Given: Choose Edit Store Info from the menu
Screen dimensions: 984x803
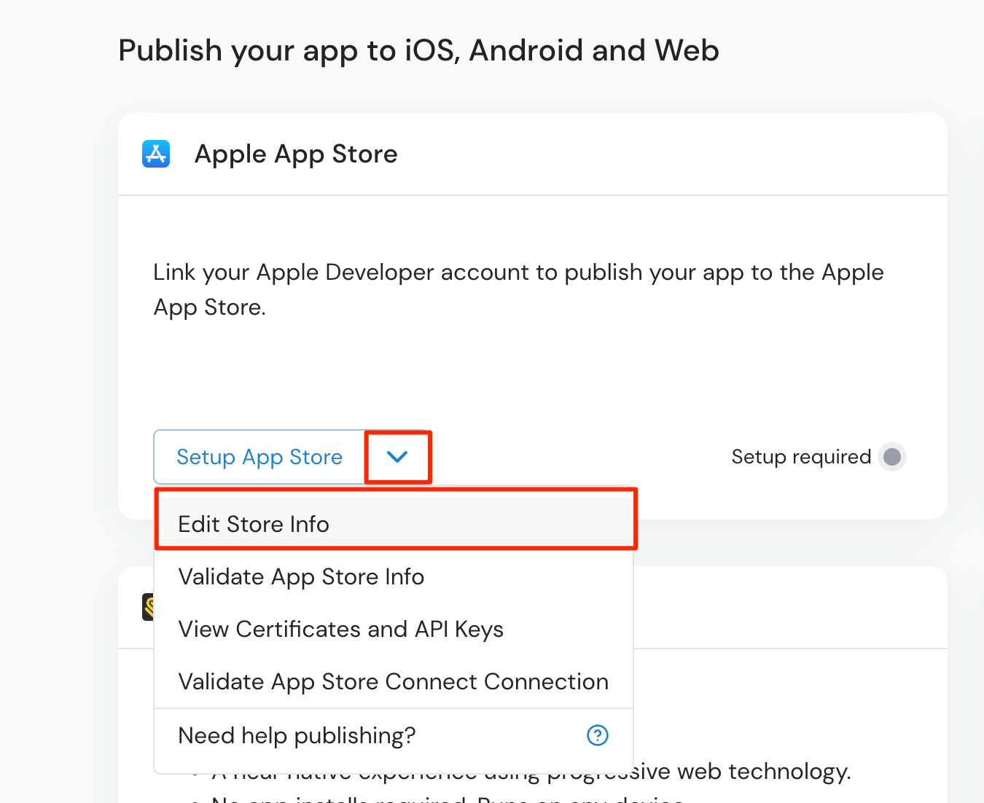Looking at the screenshot, I should coord(254,524).
